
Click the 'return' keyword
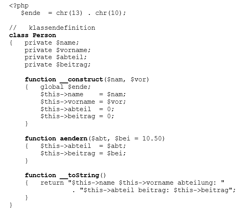(52, 183)
